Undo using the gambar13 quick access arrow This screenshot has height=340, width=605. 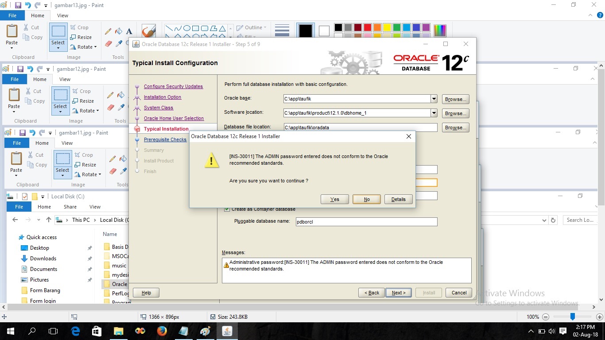pyautogui.click(x=28, y=5)
